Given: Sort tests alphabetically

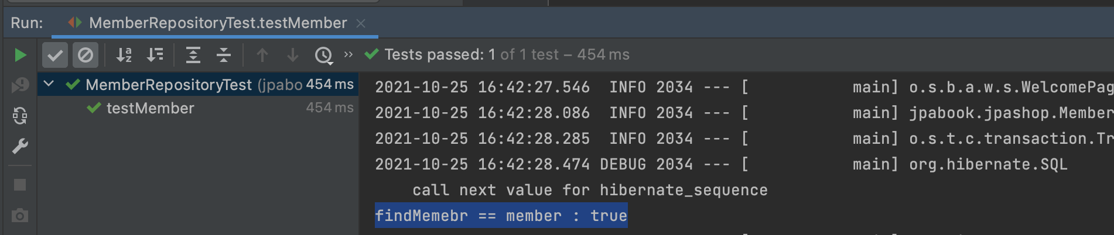Looking at the screenshot, I should click(x=124, y=55).
